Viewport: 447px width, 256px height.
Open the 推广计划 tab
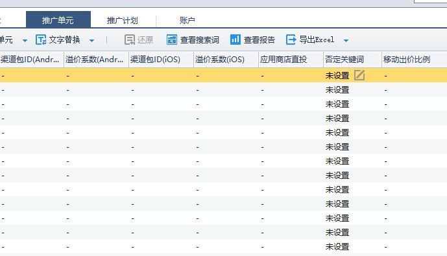point(123,20)
